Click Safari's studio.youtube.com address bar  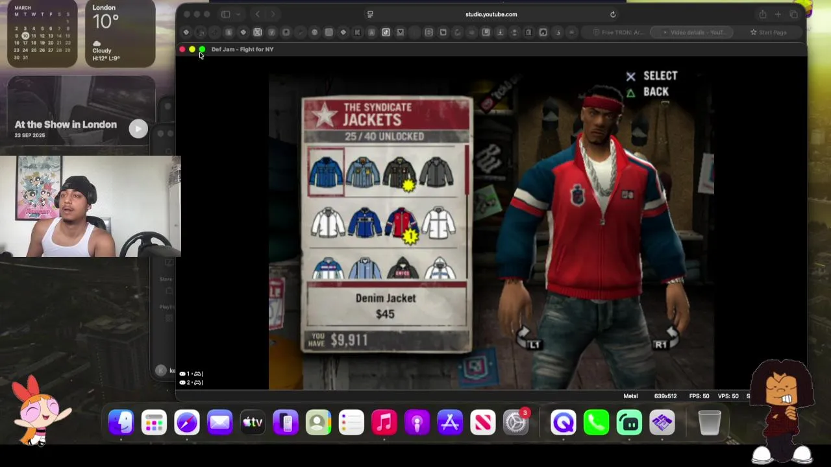pyautogui.click(x=491, y=14)
